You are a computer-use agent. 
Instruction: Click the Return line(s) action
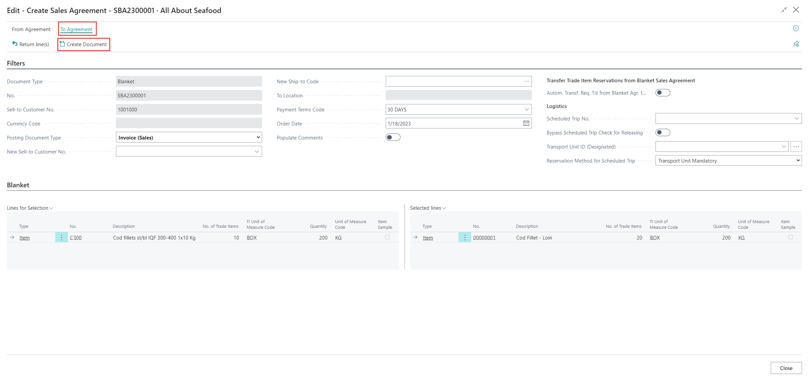coord(30,44)
